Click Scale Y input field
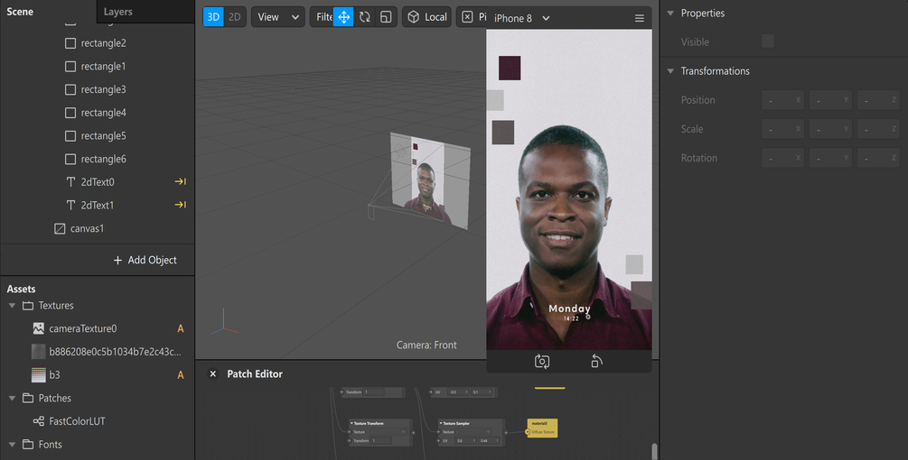The height and width of the screenshot is (460, 908). pos(830,129)
